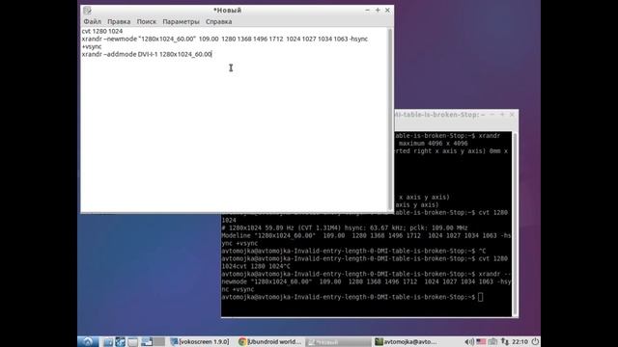Image resolution: width=618 pixels, height=347 pixels.
Task: Maximize the *Новый editor window
Action: pyautogui.click(x=378, y=11)
